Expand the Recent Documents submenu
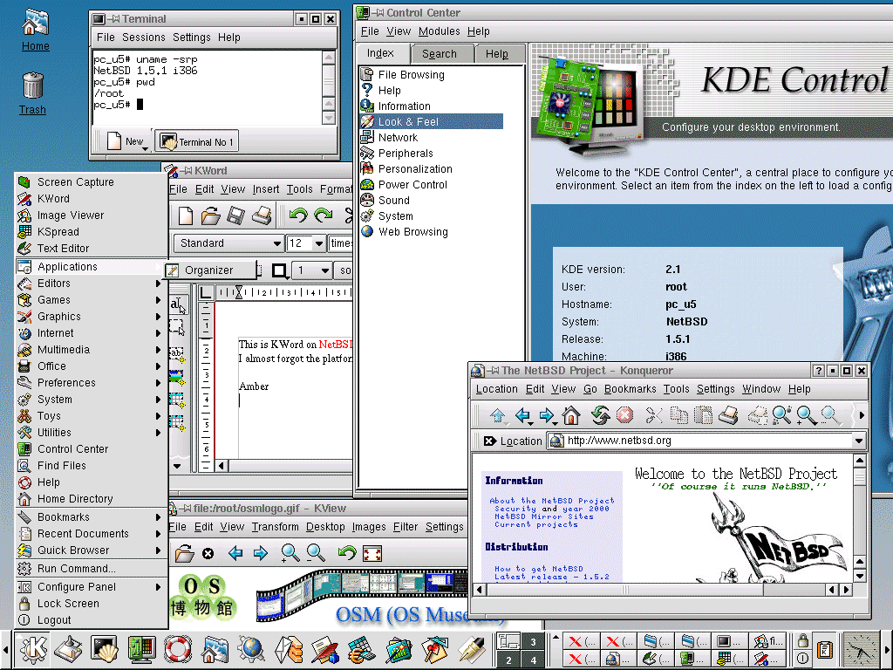 click(x=91, y=534)
